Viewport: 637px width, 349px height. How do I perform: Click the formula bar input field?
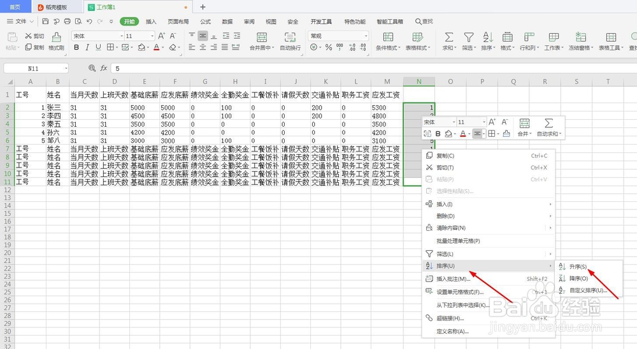(x=374, y=68)
